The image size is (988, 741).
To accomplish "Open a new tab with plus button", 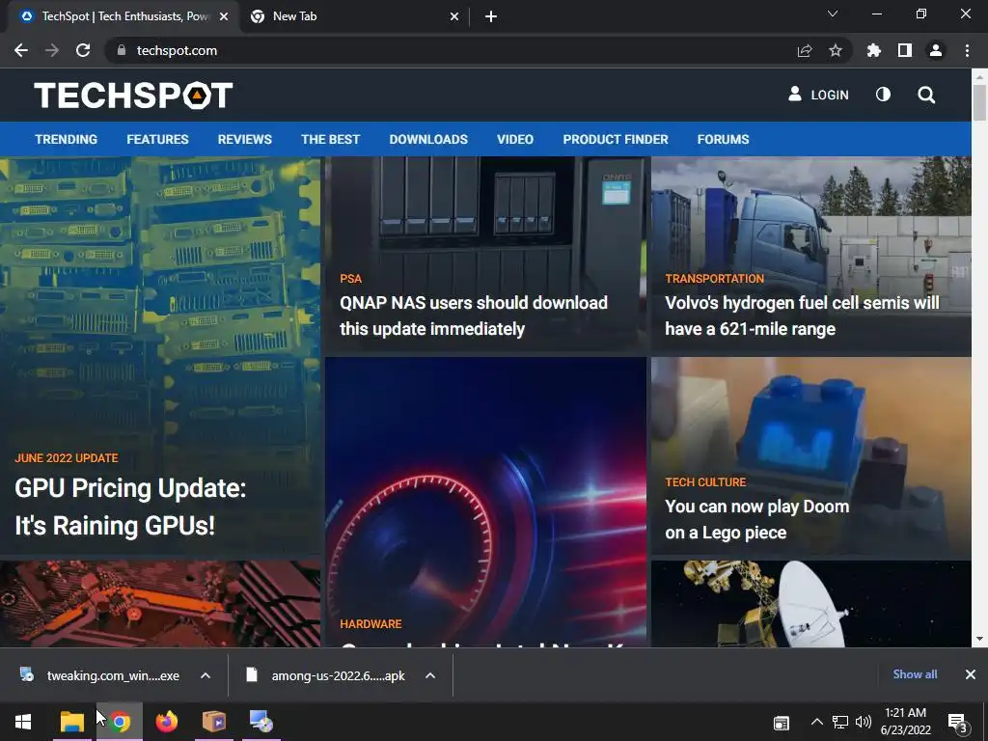I will pos(491,16).
